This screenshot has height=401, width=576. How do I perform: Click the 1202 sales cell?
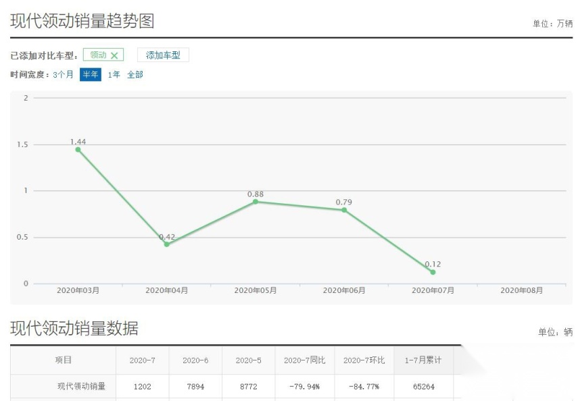coord(143,387)
